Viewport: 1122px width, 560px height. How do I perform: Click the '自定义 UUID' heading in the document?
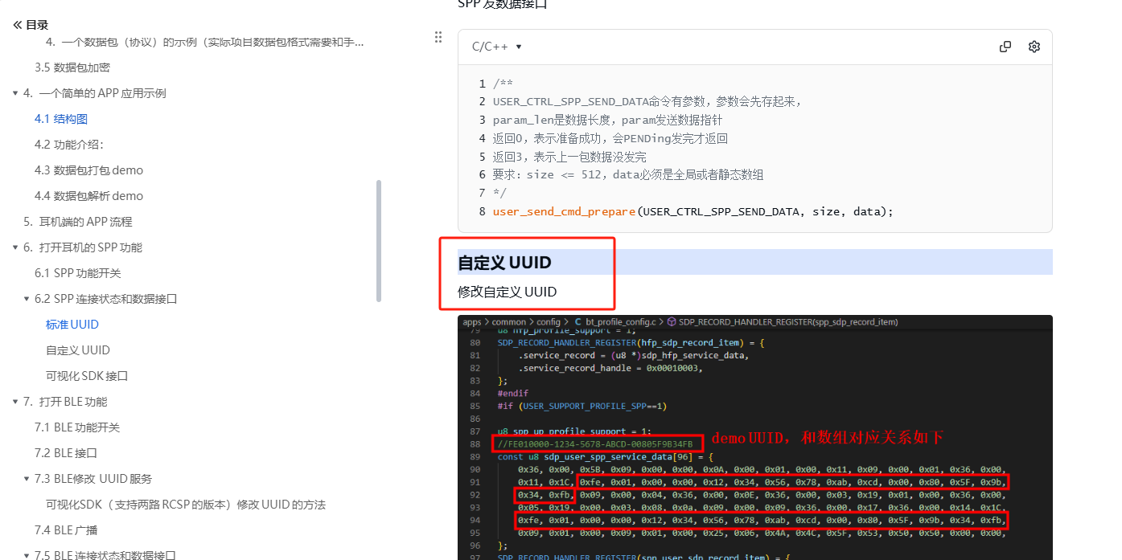pyautogui.click(x=504, y=263)
